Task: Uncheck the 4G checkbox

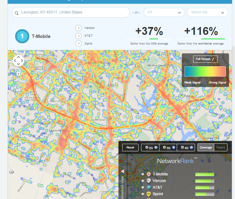Action: point(182,147)
